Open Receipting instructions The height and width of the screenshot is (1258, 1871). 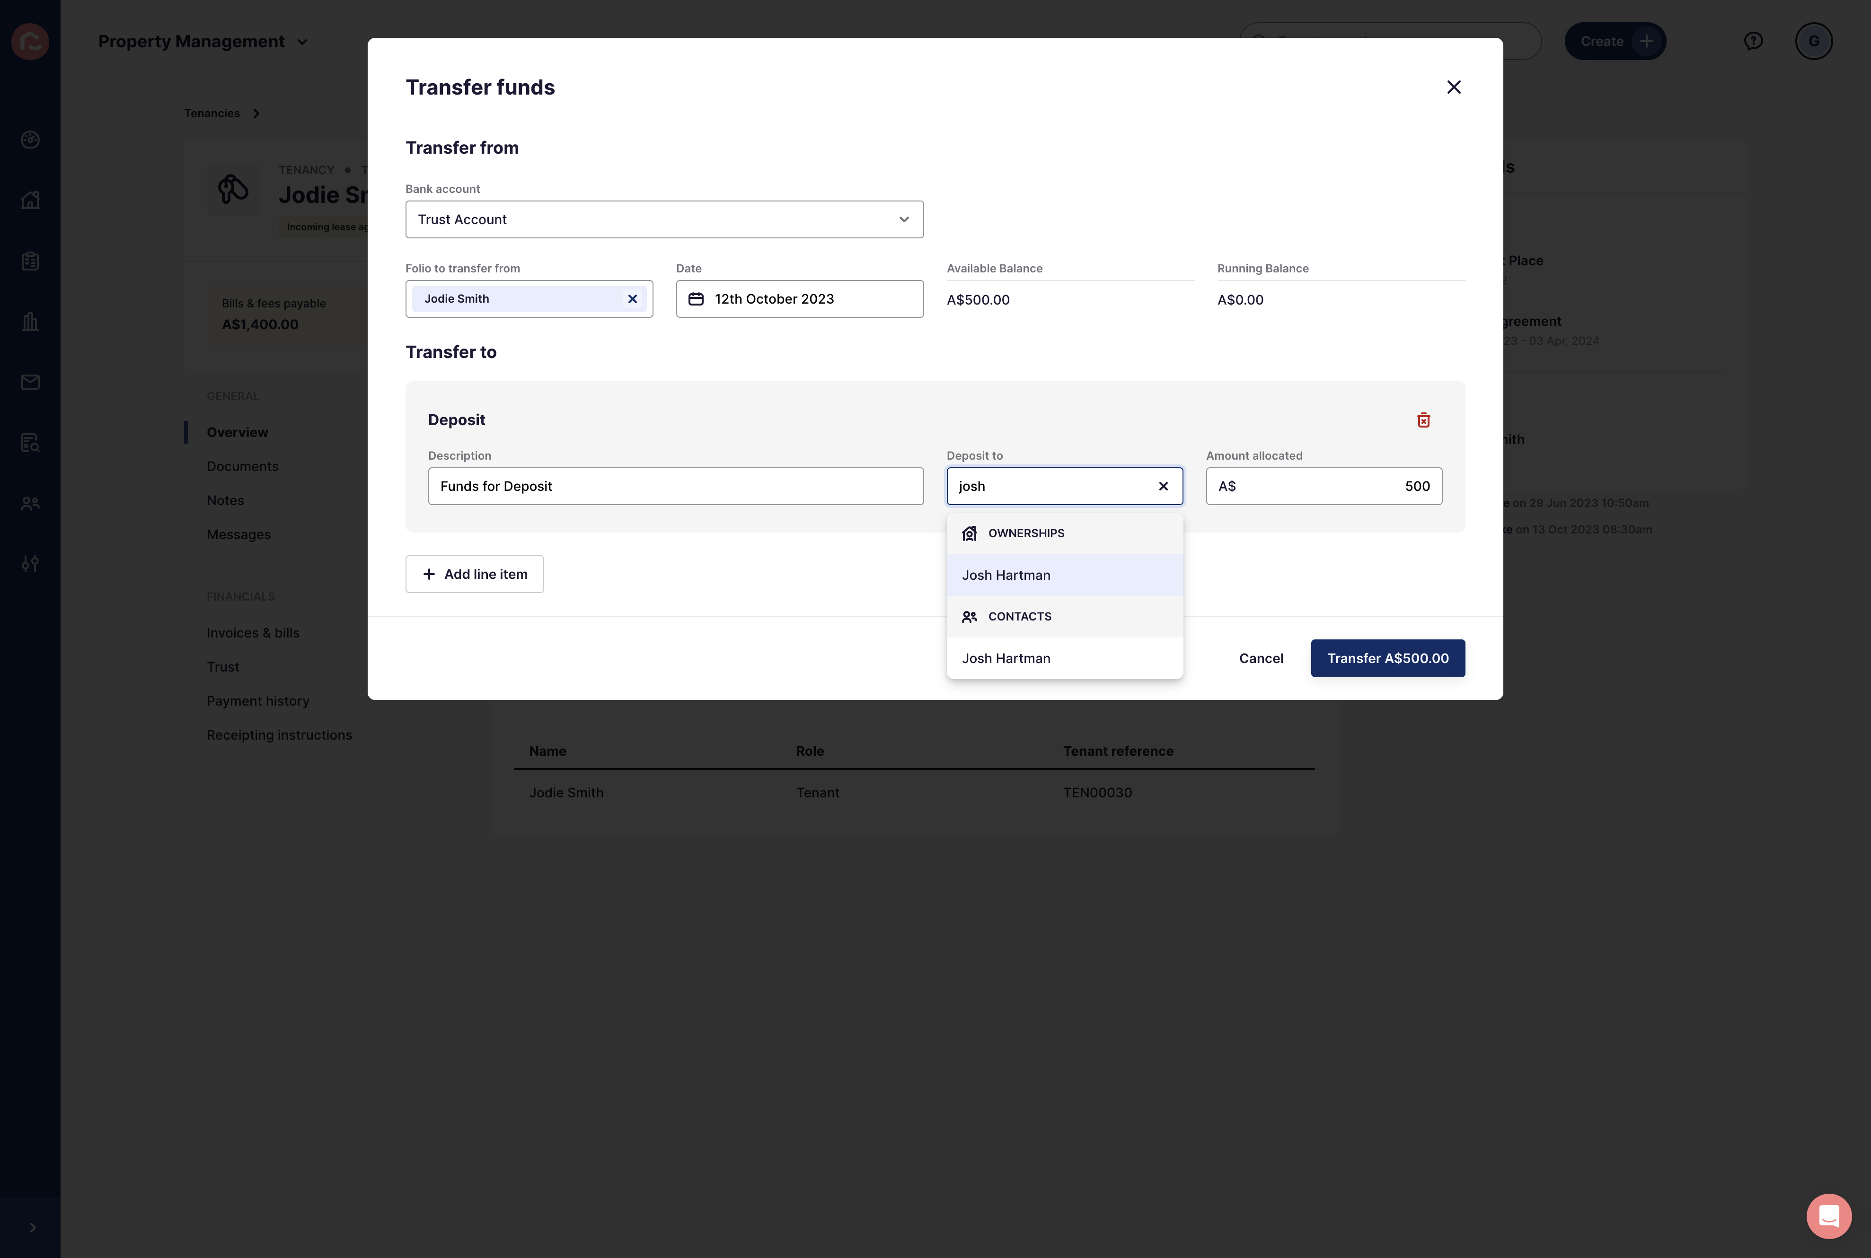point(279,735)
